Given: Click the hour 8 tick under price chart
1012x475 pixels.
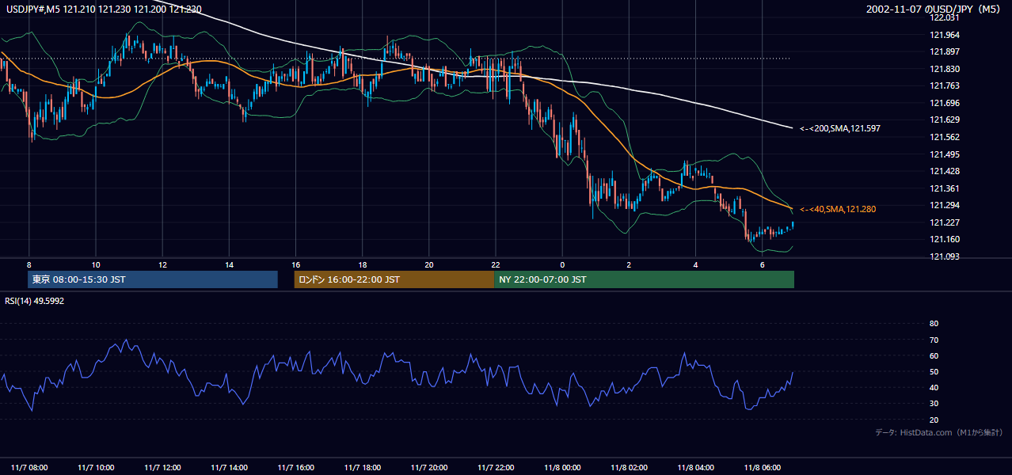Looking at the screenshot, I should click(29, 264).
